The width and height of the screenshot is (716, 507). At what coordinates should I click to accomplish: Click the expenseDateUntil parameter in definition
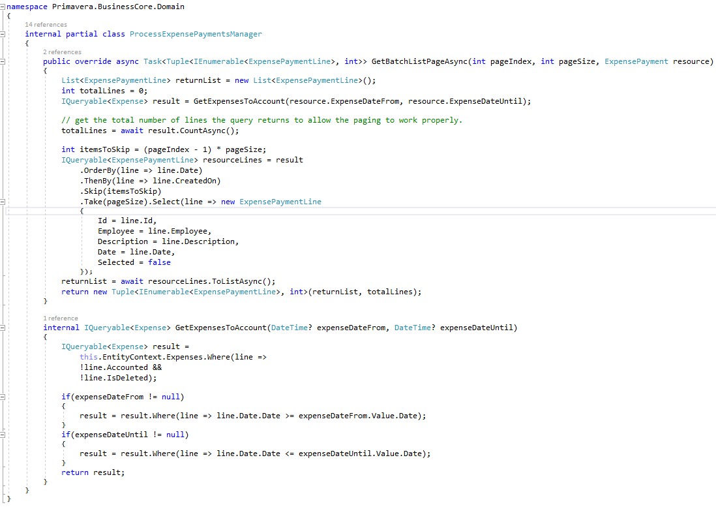point(476,328)
